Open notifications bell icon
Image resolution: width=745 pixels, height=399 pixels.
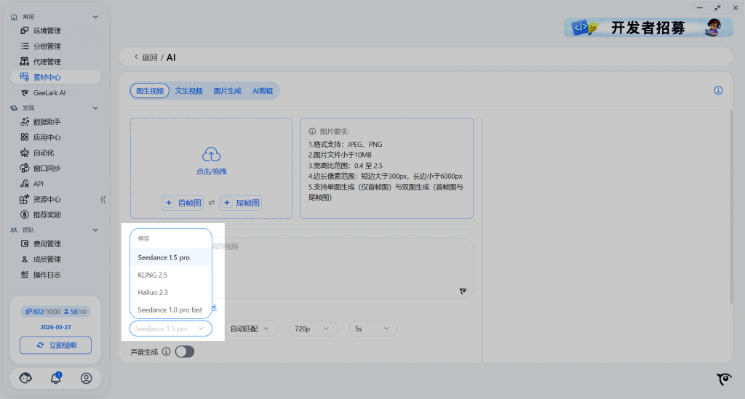coord(56,378)
